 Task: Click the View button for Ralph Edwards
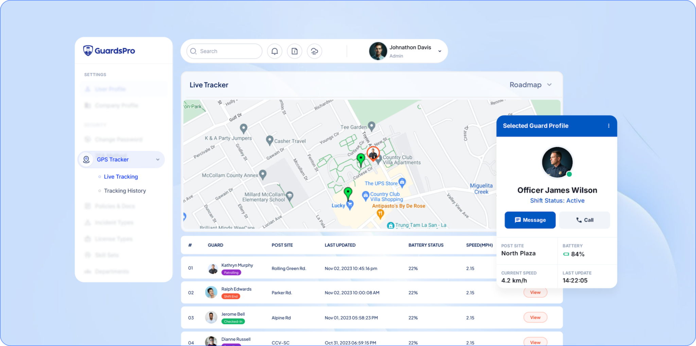(x=535, y=293)
